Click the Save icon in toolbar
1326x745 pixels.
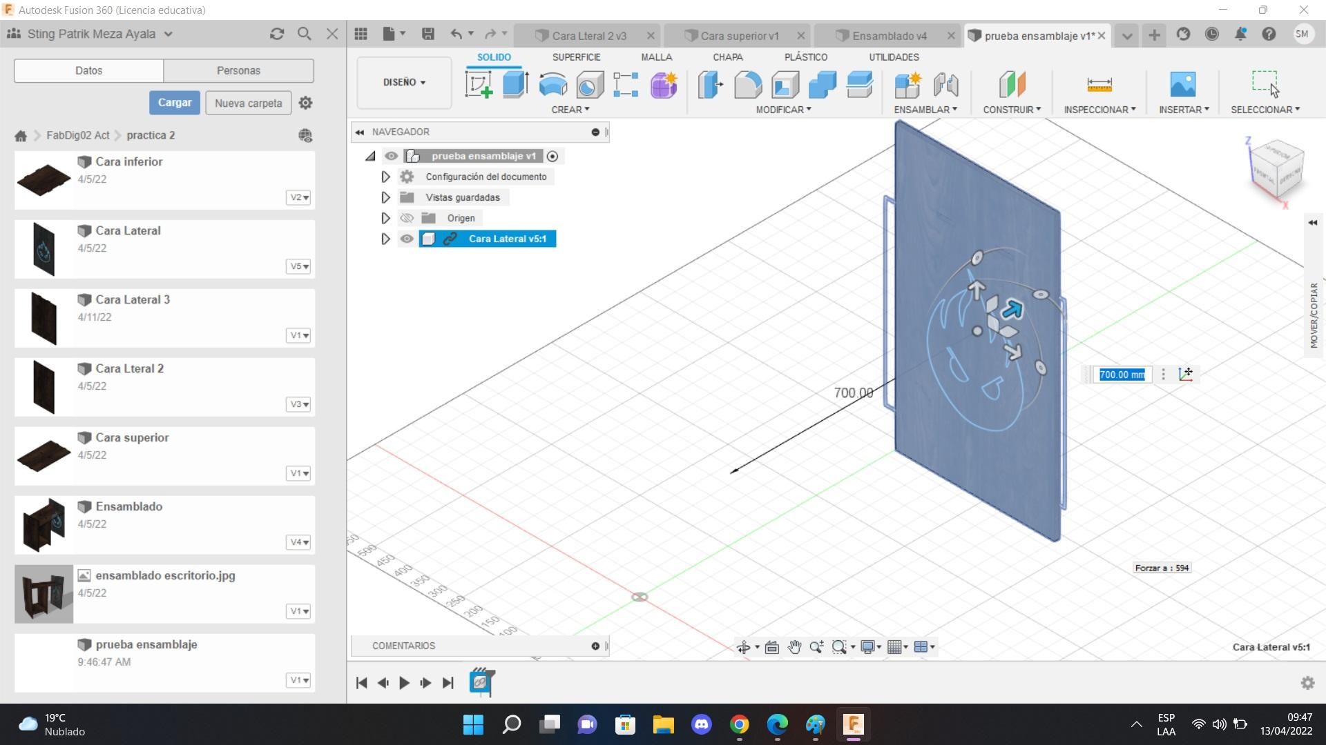(x=428, y=34)
